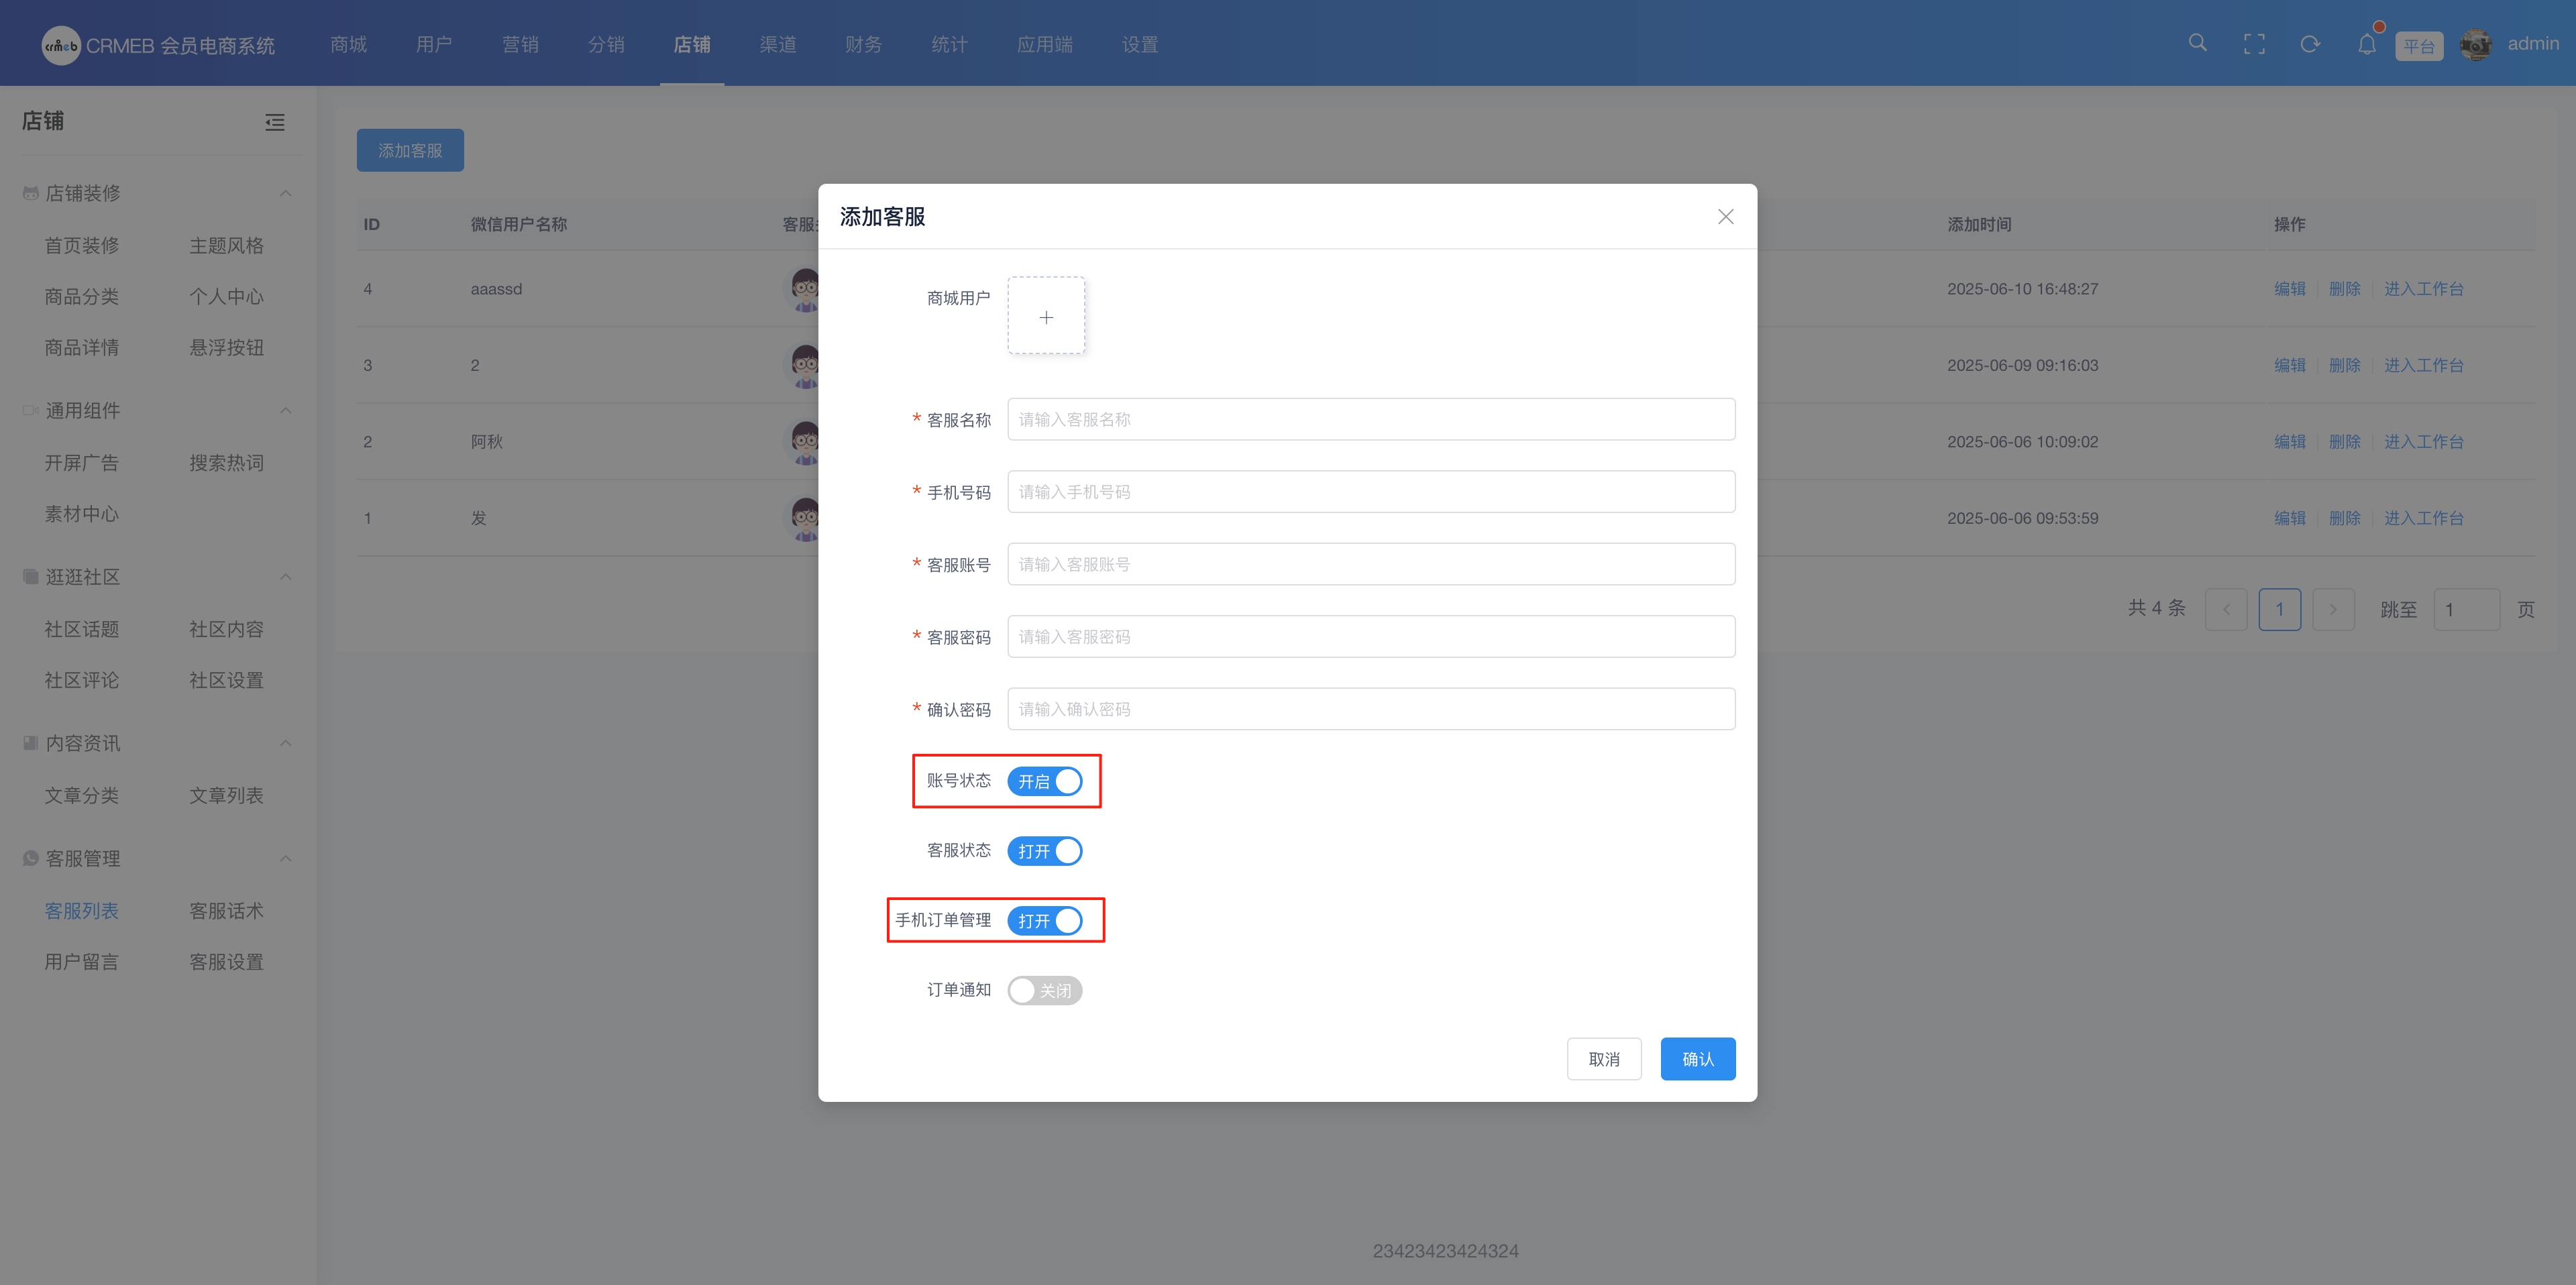Click the 确认密码 input field

(x=1371, y=709)
